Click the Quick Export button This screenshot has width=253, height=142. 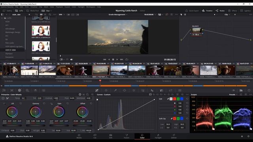click(x=192, y=11)
